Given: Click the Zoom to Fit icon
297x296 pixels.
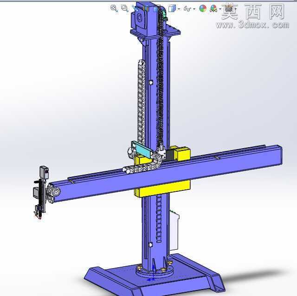Looking at the screenshot, I should (114, 8).
